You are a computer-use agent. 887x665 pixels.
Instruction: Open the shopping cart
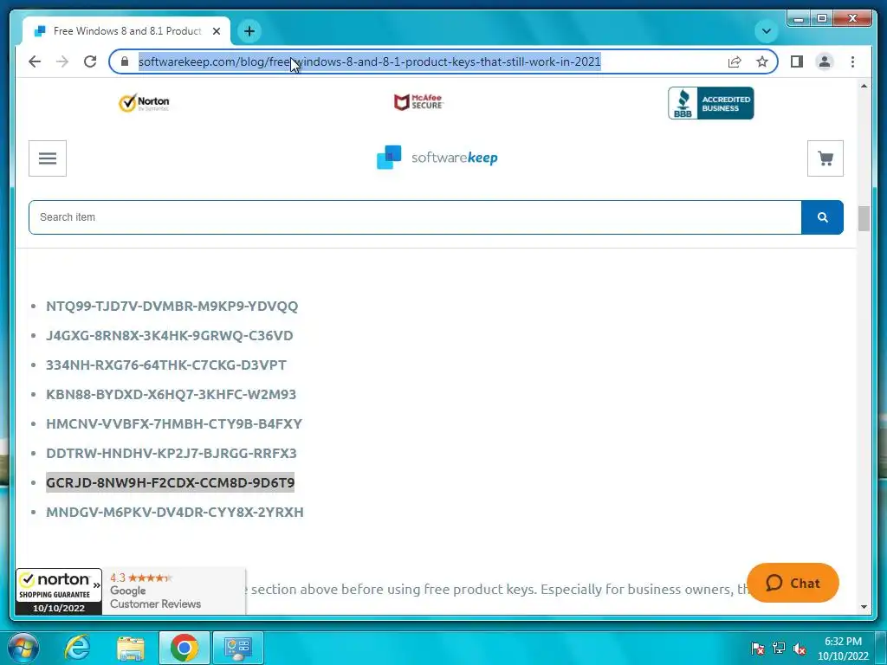[825, 158]
